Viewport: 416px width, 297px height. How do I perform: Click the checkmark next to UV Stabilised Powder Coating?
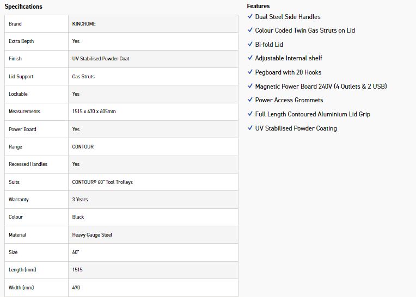click(250, 128)
